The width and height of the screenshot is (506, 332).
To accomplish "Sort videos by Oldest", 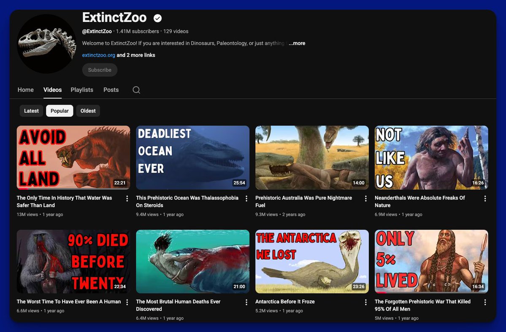I will [88, 111].
